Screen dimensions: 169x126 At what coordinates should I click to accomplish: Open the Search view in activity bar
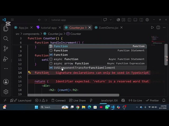(6, 39)
